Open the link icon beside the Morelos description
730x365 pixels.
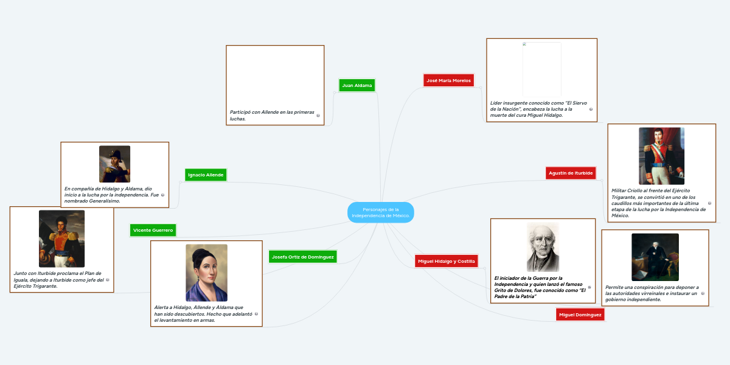(591, 109)
